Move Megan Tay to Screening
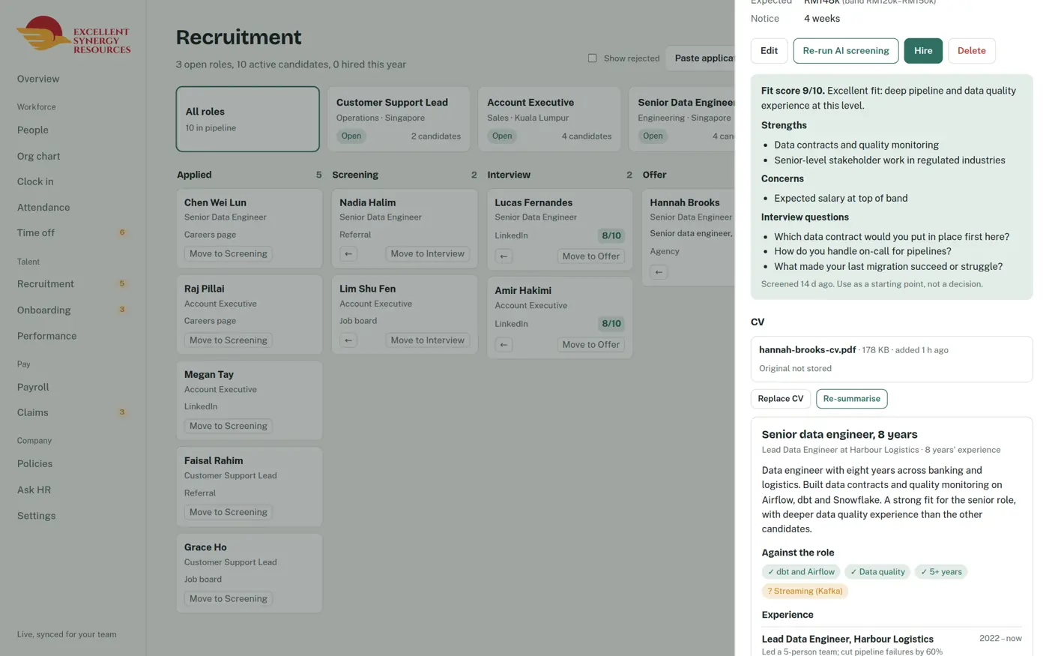Screen dimensions: 1049x656 pyautogui.click(x=229, y=426)
